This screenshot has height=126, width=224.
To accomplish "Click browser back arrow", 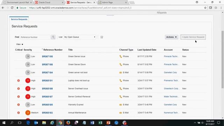I will pos(3,8).
